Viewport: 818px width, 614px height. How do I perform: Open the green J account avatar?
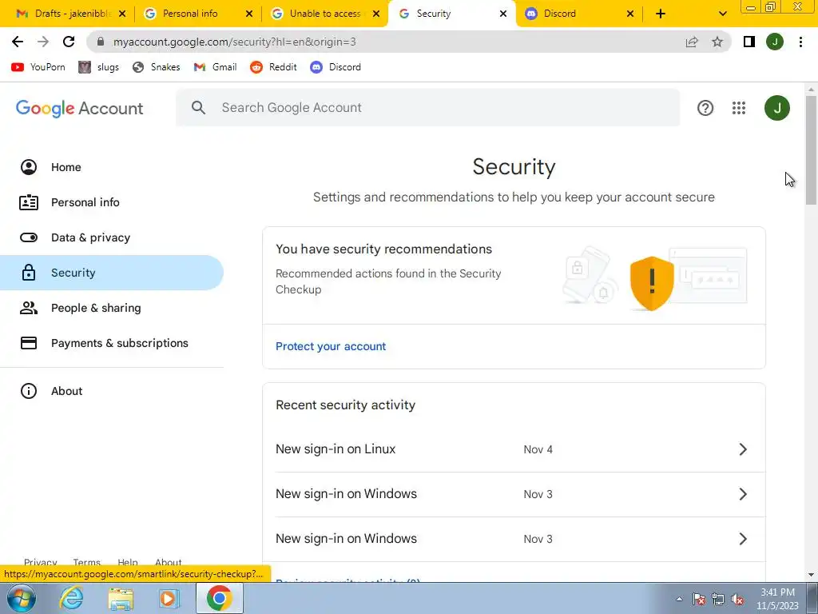click(777, 108)
